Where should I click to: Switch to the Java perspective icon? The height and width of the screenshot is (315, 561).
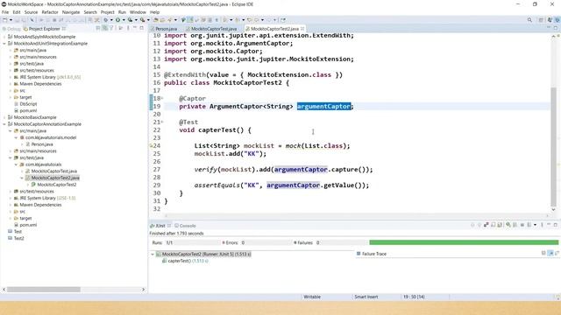coord(550,20)
